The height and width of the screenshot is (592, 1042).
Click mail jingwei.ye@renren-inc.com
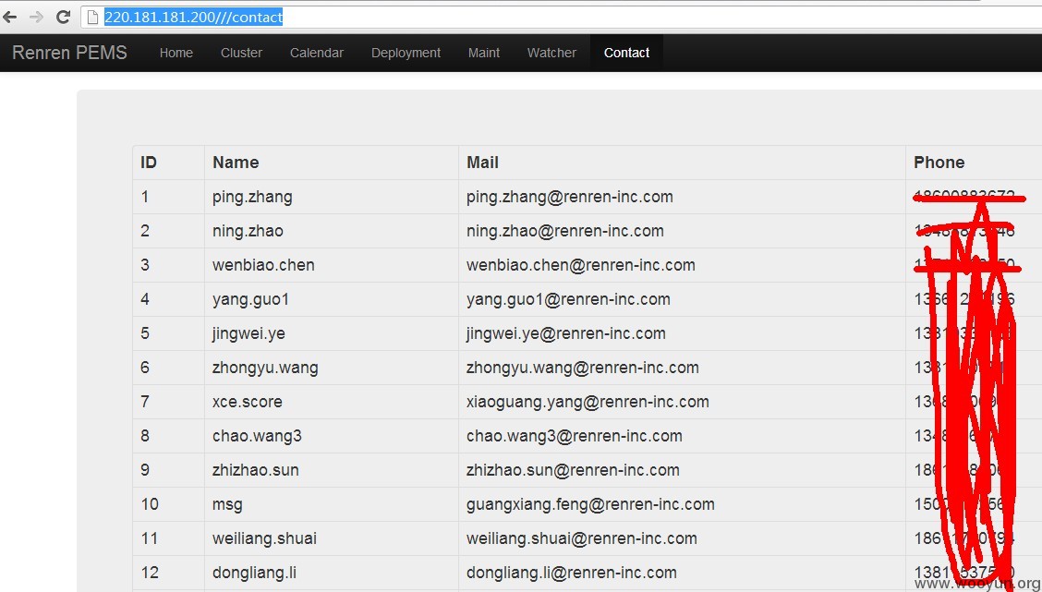click(566, 333)
